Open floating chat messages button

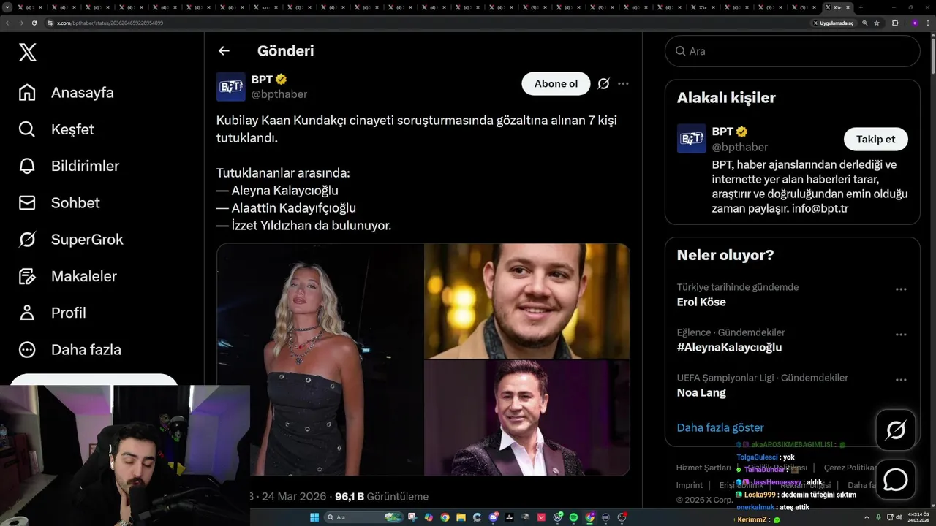[x=896, y=480]
